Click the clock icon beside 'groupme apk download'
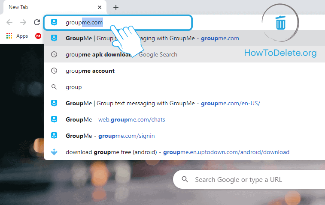Viewport: 325px width, 205px height. pyautogui.click(x=54, y=54)
